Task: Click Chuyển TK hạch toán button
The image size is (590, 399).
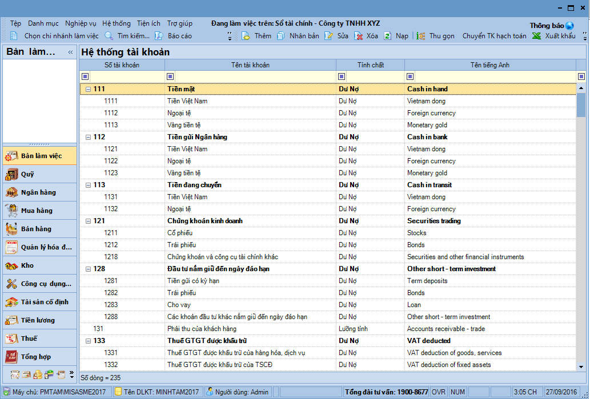Action: [x=494, y=36]
